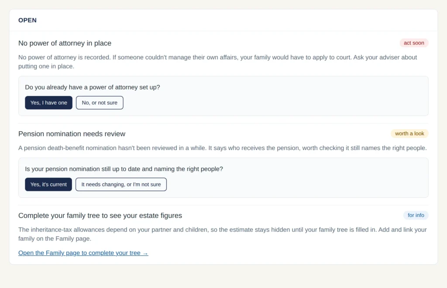Click the "Pension nomination needs review" title

(72, 134)
